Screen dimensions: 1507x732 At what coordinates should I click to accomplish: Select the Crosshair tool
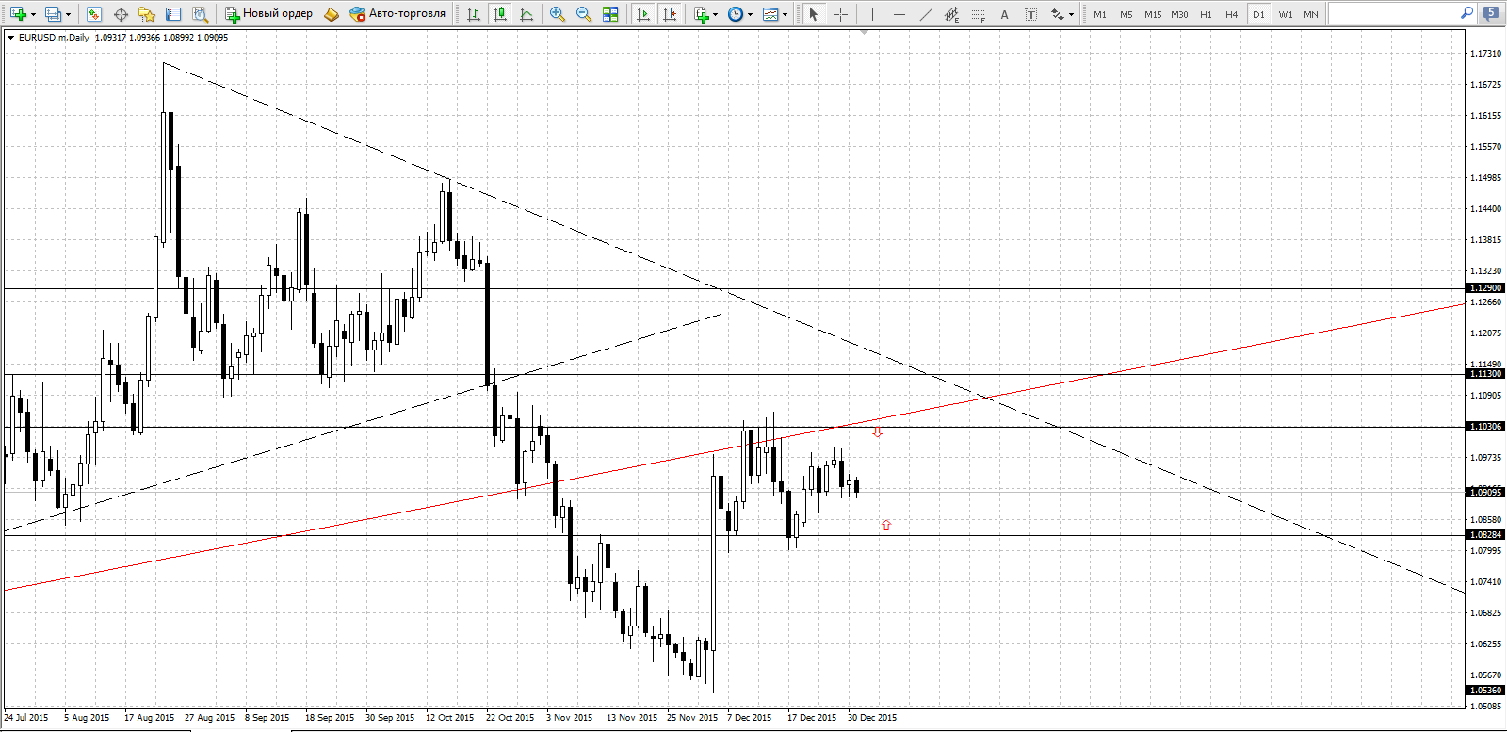(841, 14)
